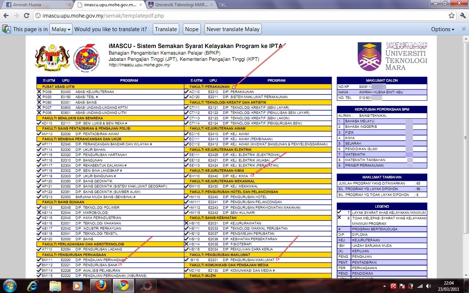The image size is (469, 293).
Task: Go back using the browser back arrow
Action: (x=6, y=16)
